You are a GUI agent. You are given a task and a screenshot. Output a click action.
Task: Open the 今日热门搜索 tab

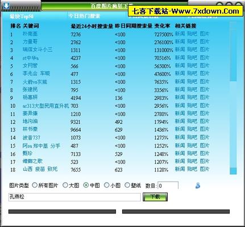(x=84, y=16)
